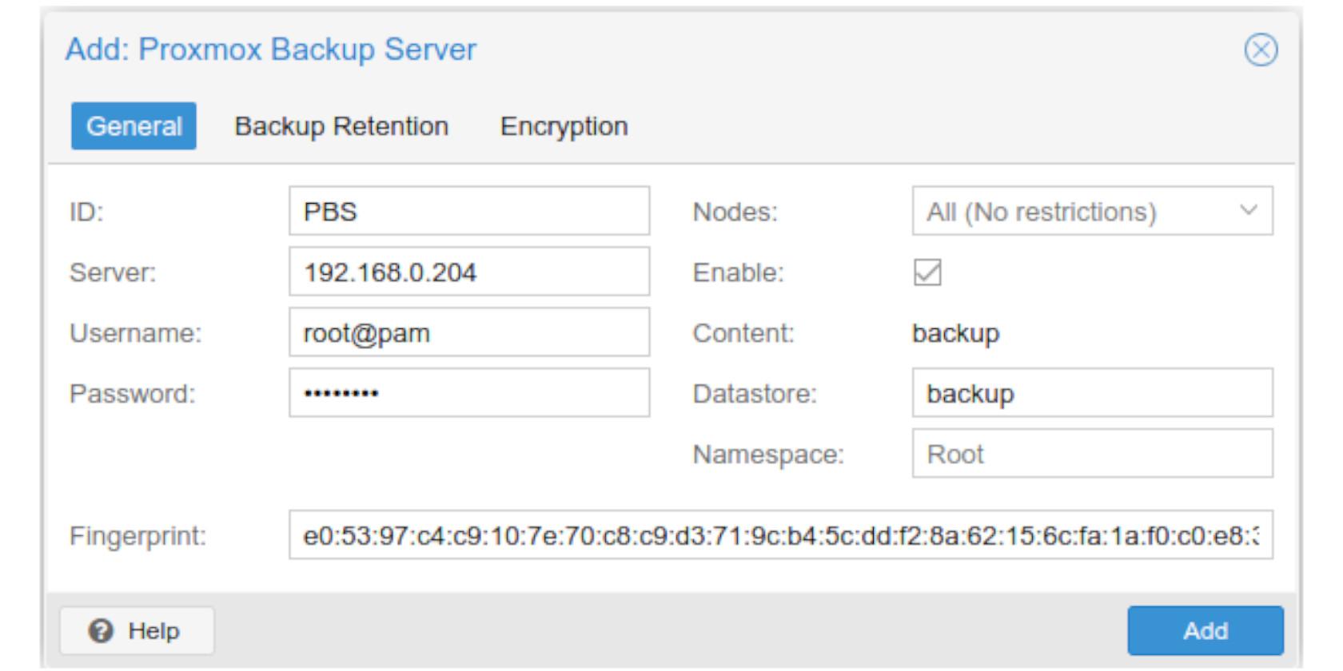Click the Nodes dropdown chevron arrow
This screenshot has height=671, width=1343.
click(x=1248, y=211)
